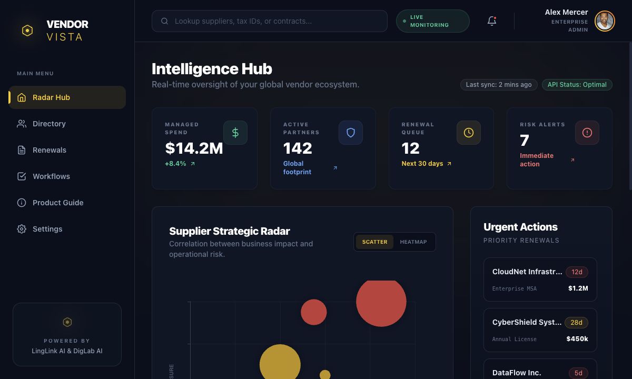This screenshot has width=632, height=379.
Task: Toggle Live Monitoring pill
Action: (432, 21)
